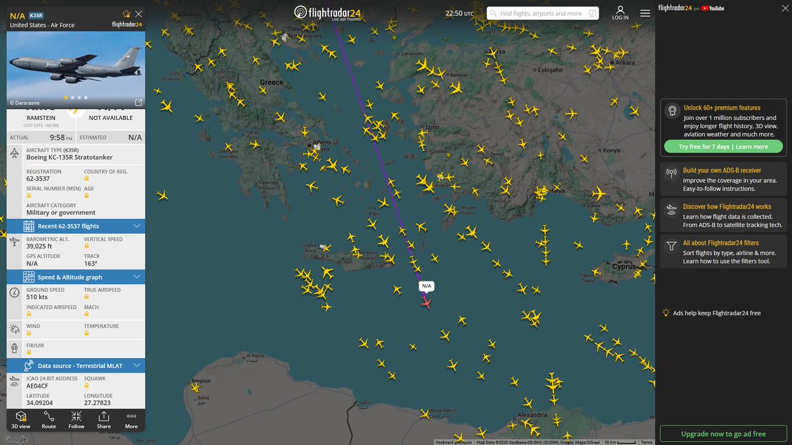Image resolution: width=792 pixels, height=445 pixels.
Task: Click longitude 27.27823 value
Action: (x=98, y=403)
